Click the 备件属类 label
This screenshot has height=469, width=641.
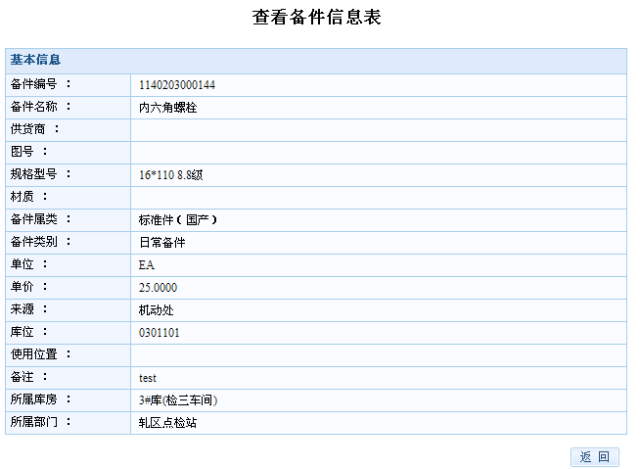click(x=34, y=218)
